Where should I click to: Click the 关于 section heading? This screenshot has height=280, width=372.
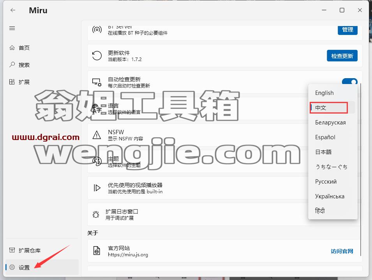(x=93, y=233)
